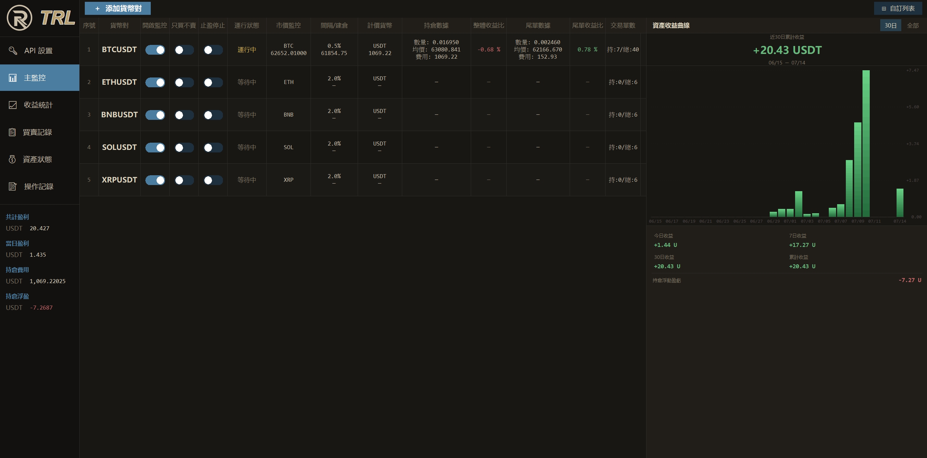Switch chart range to 全部
The height and width of the screenshot is (458, 927).
point(913,25)
